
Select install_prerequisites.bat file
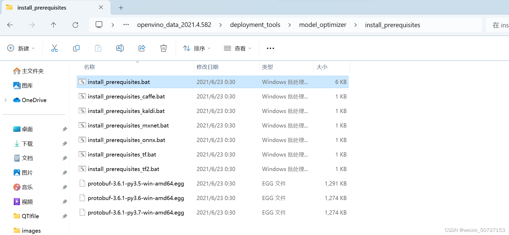click(212, 82)
